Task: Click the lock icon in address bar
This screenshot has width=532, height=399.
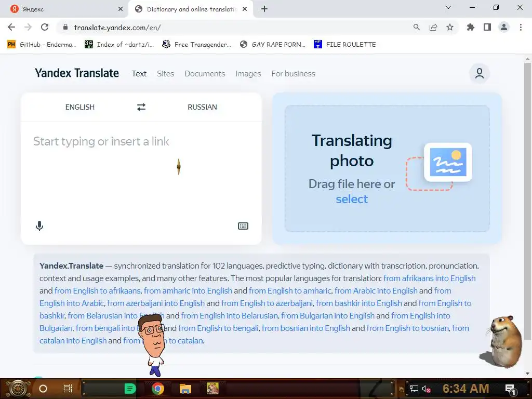Action: pos(65,27)
